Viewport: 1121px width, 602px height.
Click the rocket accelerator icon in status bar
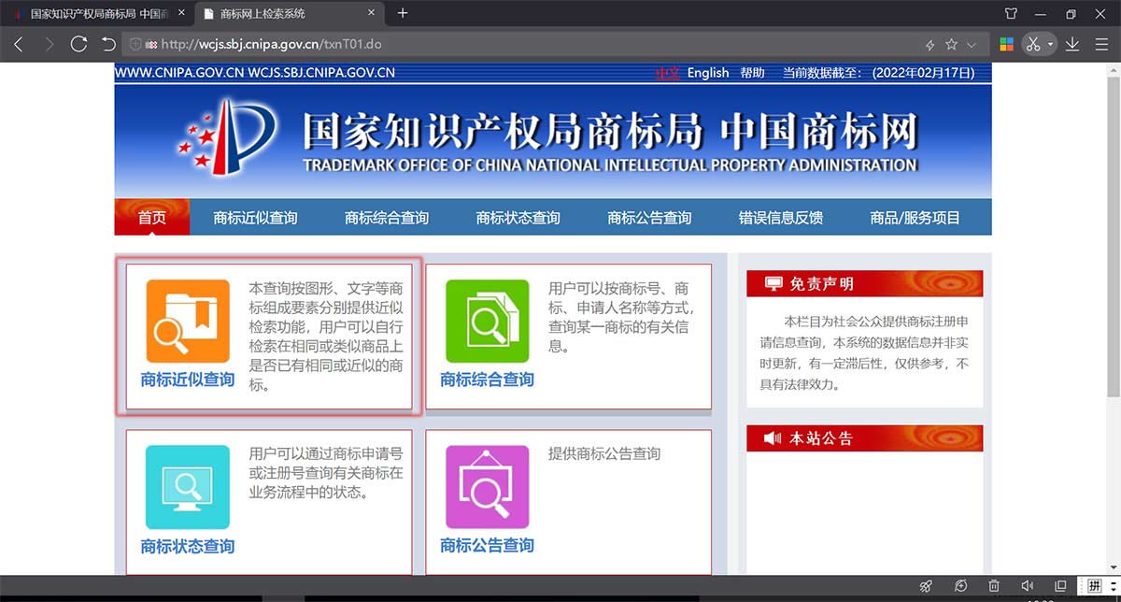tap(926, 586)
